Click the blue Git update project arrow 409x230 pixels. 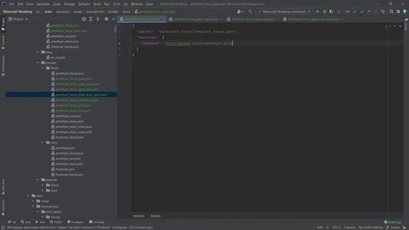(355, 11)
